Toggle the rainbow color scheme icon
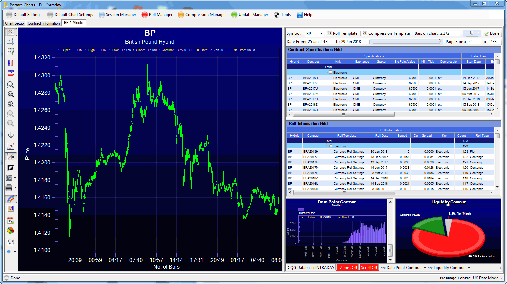Viewport: 507px width, 284px height. (11, 199)
